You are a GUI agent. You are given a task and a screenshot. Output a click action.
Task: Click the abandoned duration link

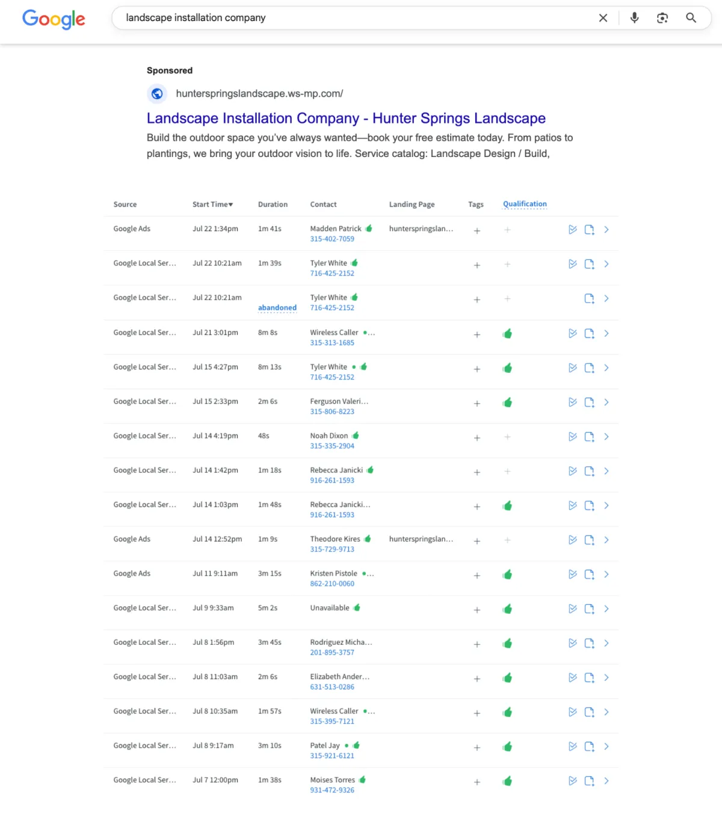277,308
